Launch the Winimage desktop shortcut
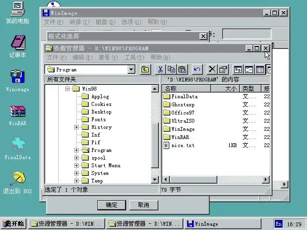 tap(17, 80)
